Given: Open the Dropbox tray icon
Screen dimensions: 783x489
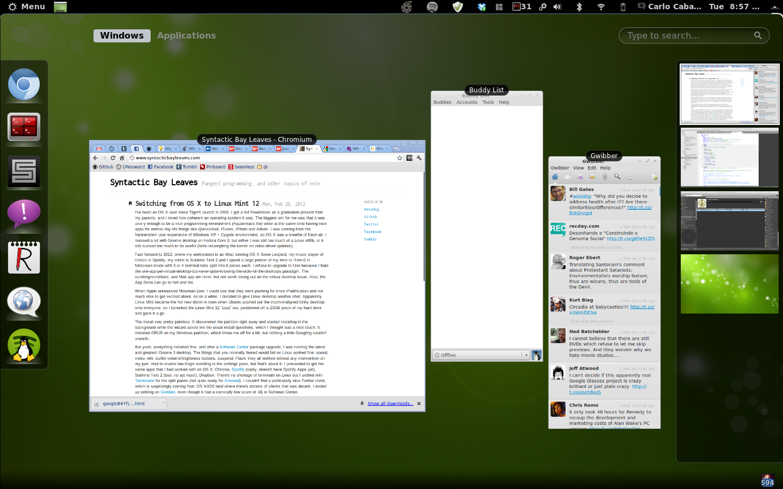Looking at the screenshot, I should (482, 7).
